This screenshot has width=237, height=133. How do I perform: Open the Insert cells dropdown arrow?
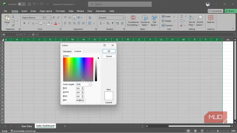174,16
